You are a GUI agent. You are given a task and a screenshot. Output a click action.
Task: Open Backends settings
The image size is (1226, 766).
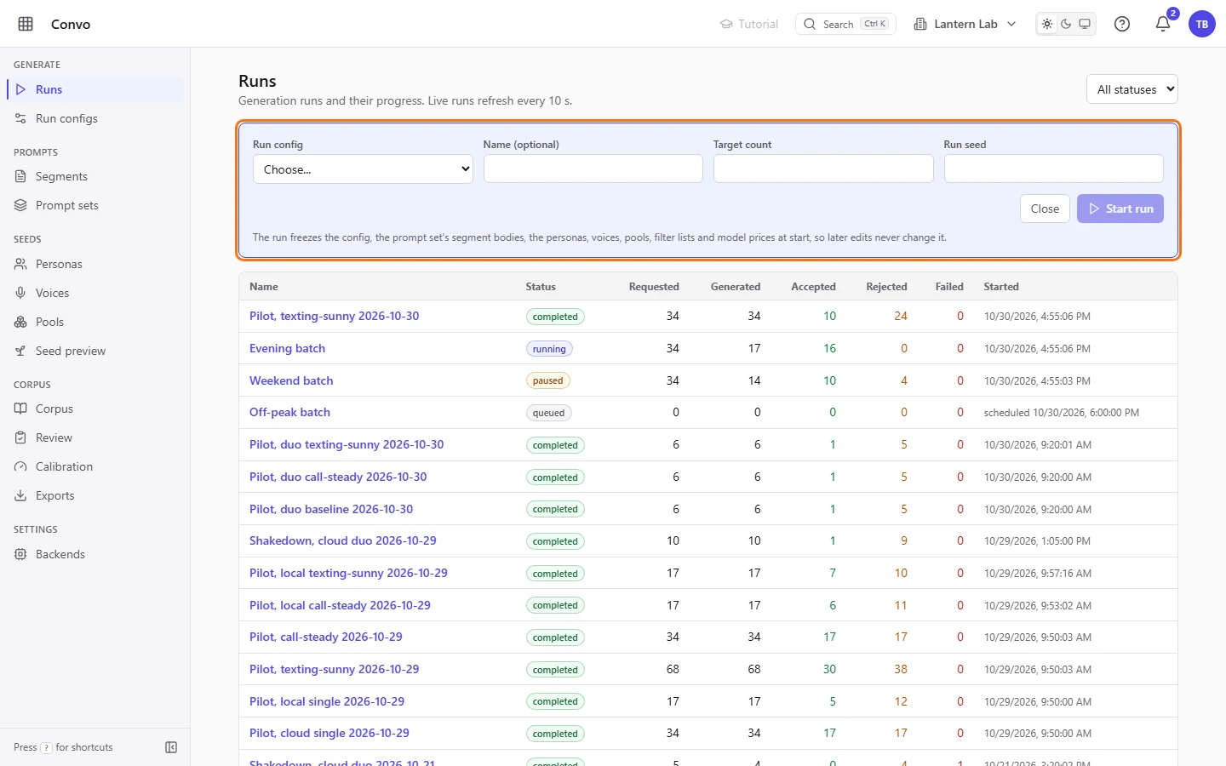coord(95,554)
